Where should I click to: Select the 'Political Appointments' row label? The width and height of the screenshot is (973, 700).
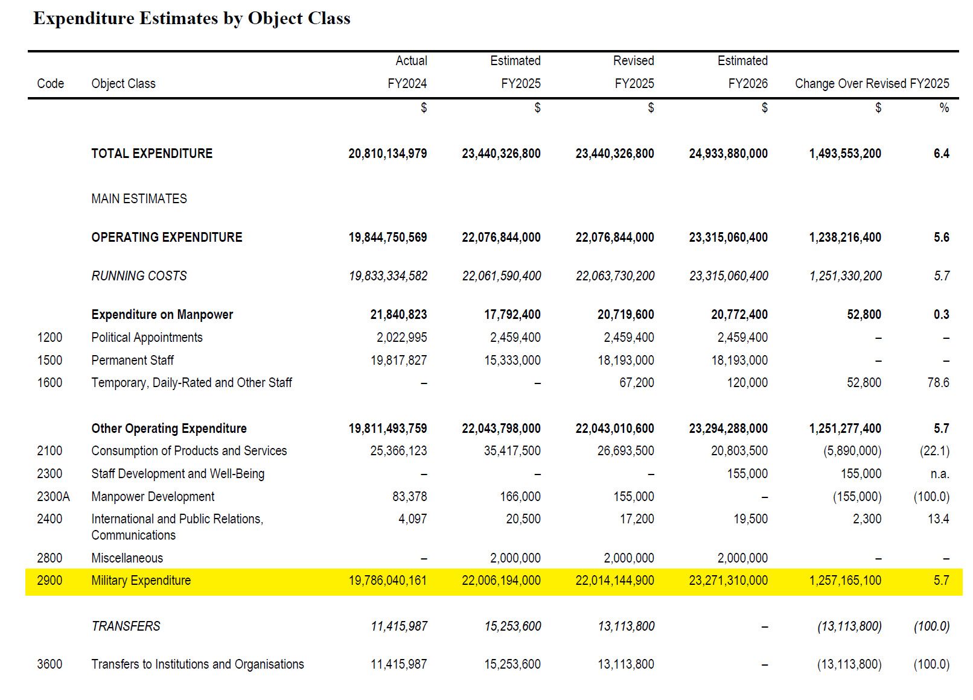(147, 337)
